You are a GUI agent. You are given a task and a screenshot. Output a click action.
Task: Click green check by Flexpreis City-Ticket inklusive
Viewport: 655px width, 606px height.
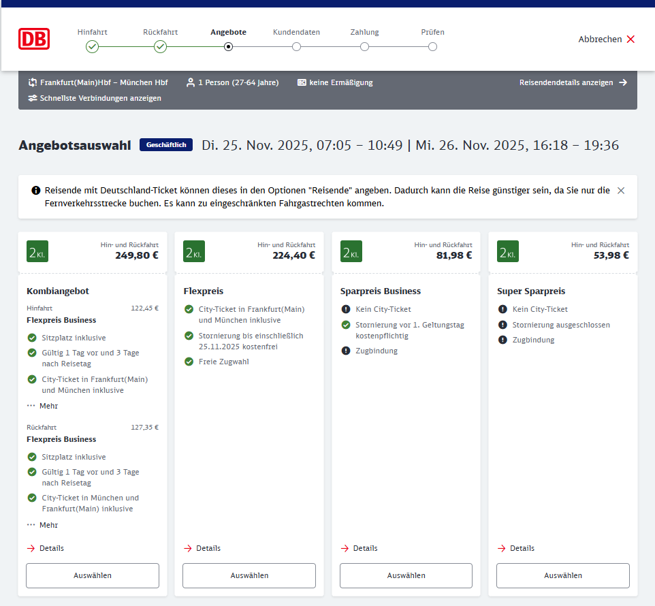tap(189, 310)
